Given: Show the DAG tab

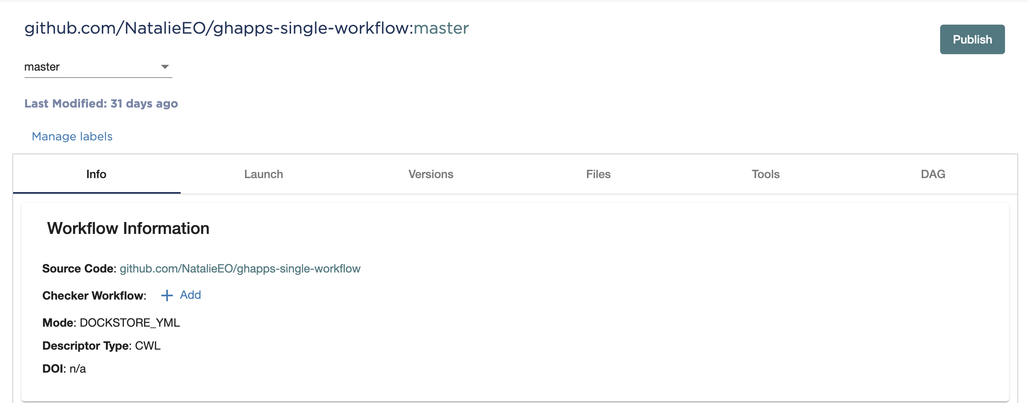Looking at the screenshot, I should (x=932, y=174).
